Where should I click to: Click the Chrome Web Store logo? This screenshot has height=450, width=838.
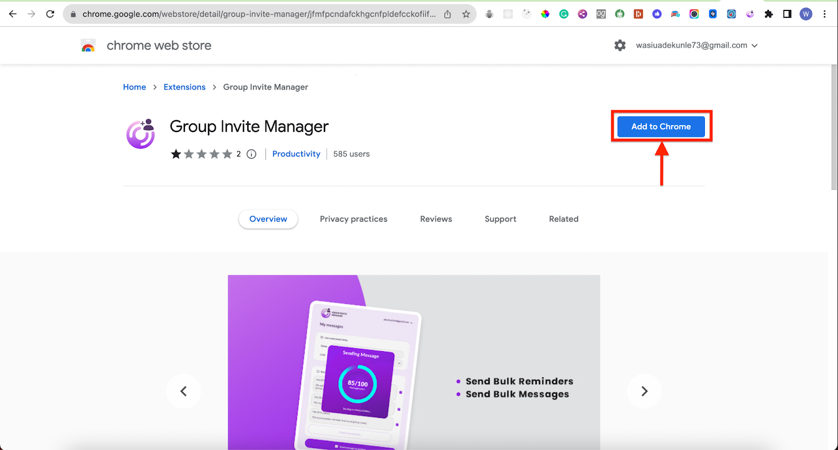pyautogui.click(x=88, y=46)
